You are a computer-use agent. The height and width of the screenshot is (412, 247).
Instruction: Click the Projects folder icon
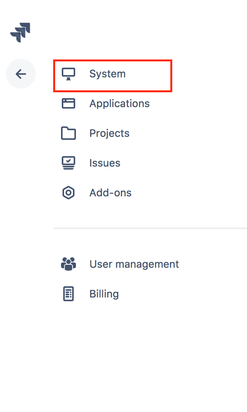(68, 133)
